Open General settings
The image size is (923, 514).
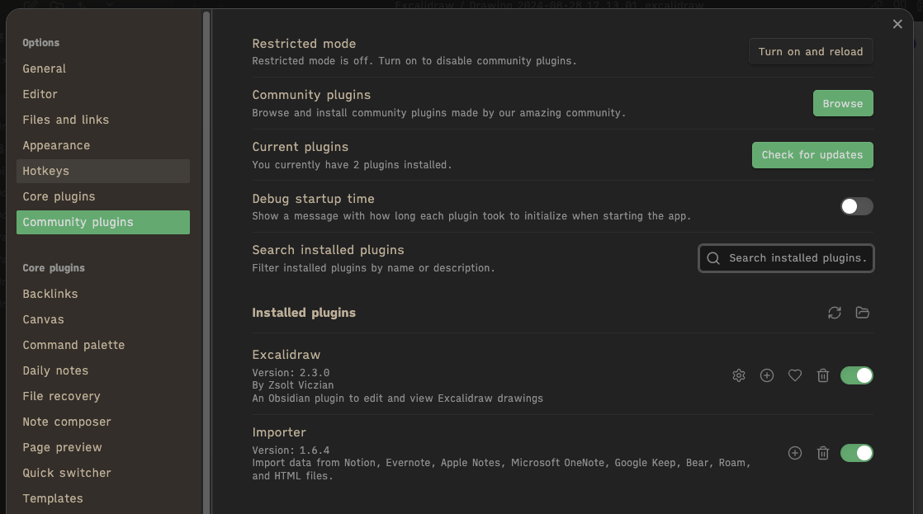click(103, 68)
